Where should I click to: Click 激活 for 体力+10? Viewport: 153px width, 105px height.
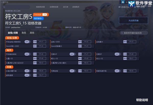click(x=125, y=59)
